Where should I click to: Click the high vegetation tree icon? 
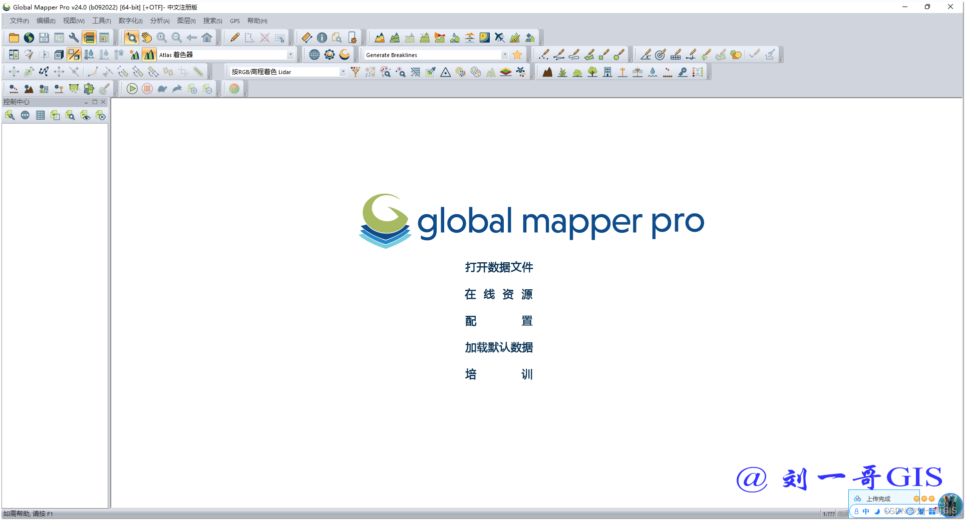click(x=592, y=72)
